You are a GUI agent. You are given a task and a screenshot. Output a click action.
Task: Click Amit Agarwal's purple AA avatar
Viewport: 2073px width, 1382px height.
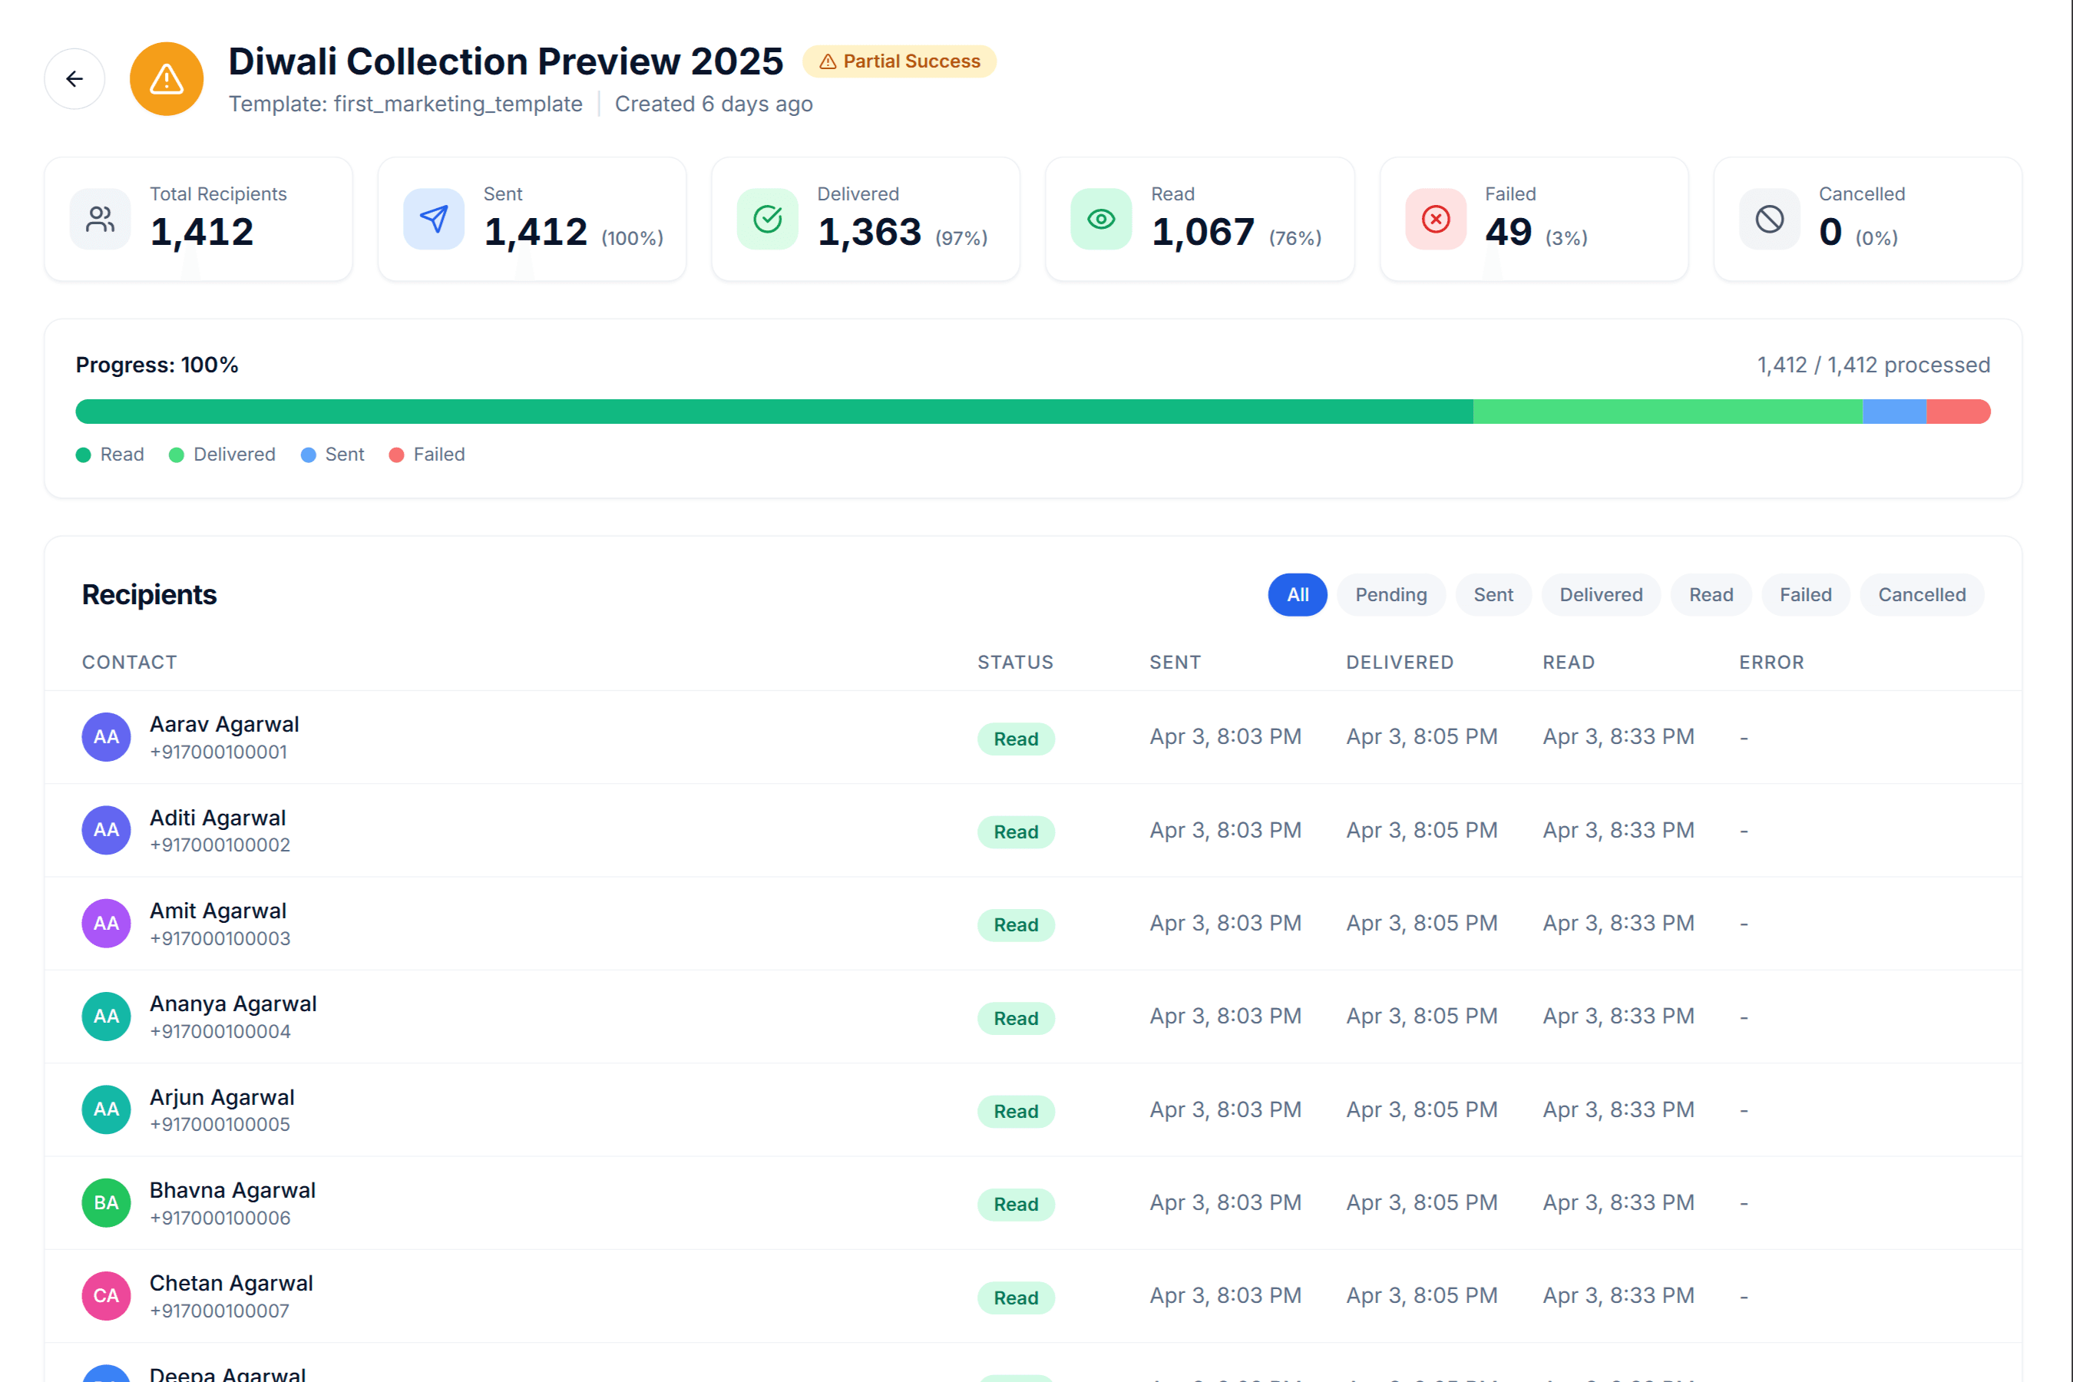point(107,923)
